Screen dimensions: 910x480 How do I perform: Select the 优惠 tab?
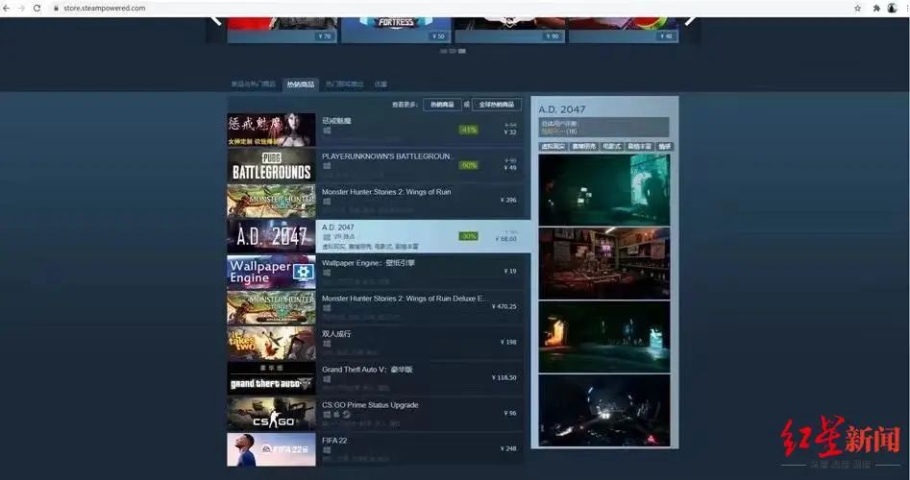(381, 84)
